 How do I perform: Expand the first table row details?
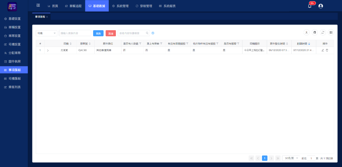48,50
